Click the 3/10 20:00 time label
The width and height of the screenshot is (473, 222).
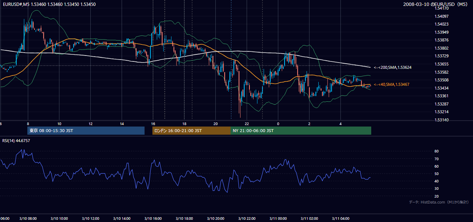coord(216,219)
